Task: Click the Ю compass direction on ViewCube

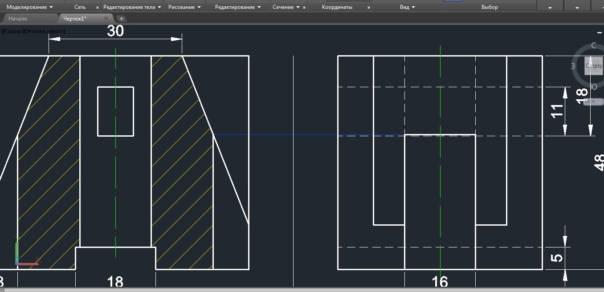Action: coord(594,87)
